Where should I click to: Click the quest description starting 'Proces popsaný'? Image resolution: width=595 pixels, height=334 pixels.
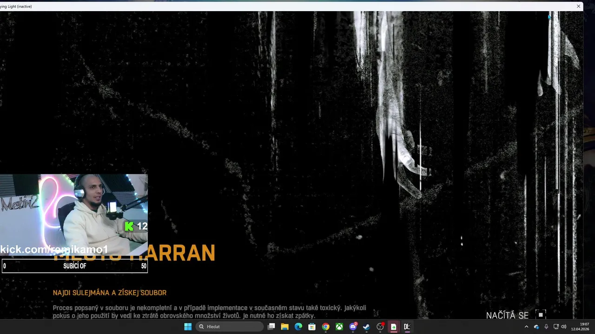(x=209, y=311)
